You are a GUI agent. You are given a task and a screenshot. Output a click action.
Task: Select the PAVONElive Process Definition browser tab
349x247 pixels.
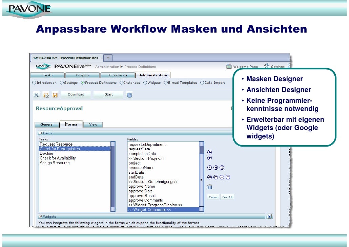point(67,58)
